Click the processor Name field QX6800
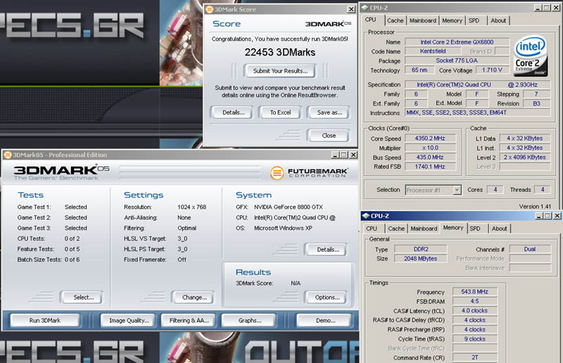The height and width of the screenshot is (363, 563). pyautogui.click(x=457, y=42)
